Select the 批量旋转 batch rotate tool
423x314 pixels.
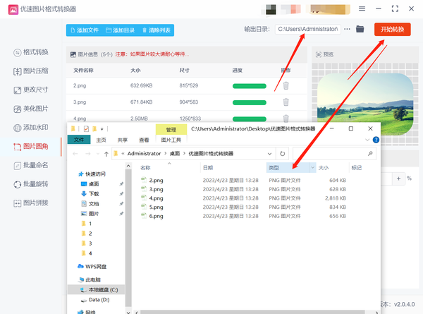(31, 184)
